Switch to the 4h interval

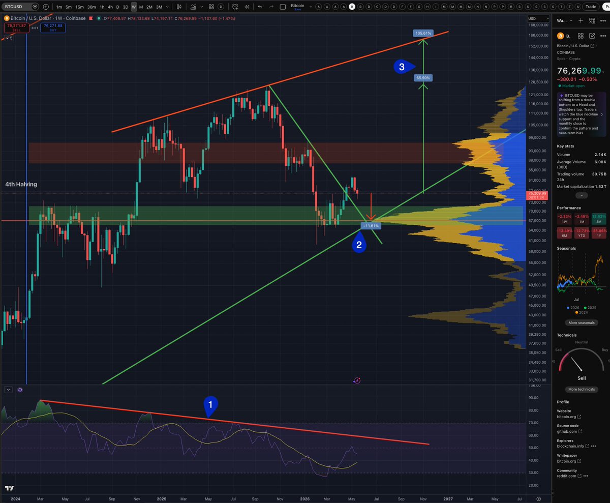click(110, 7)
